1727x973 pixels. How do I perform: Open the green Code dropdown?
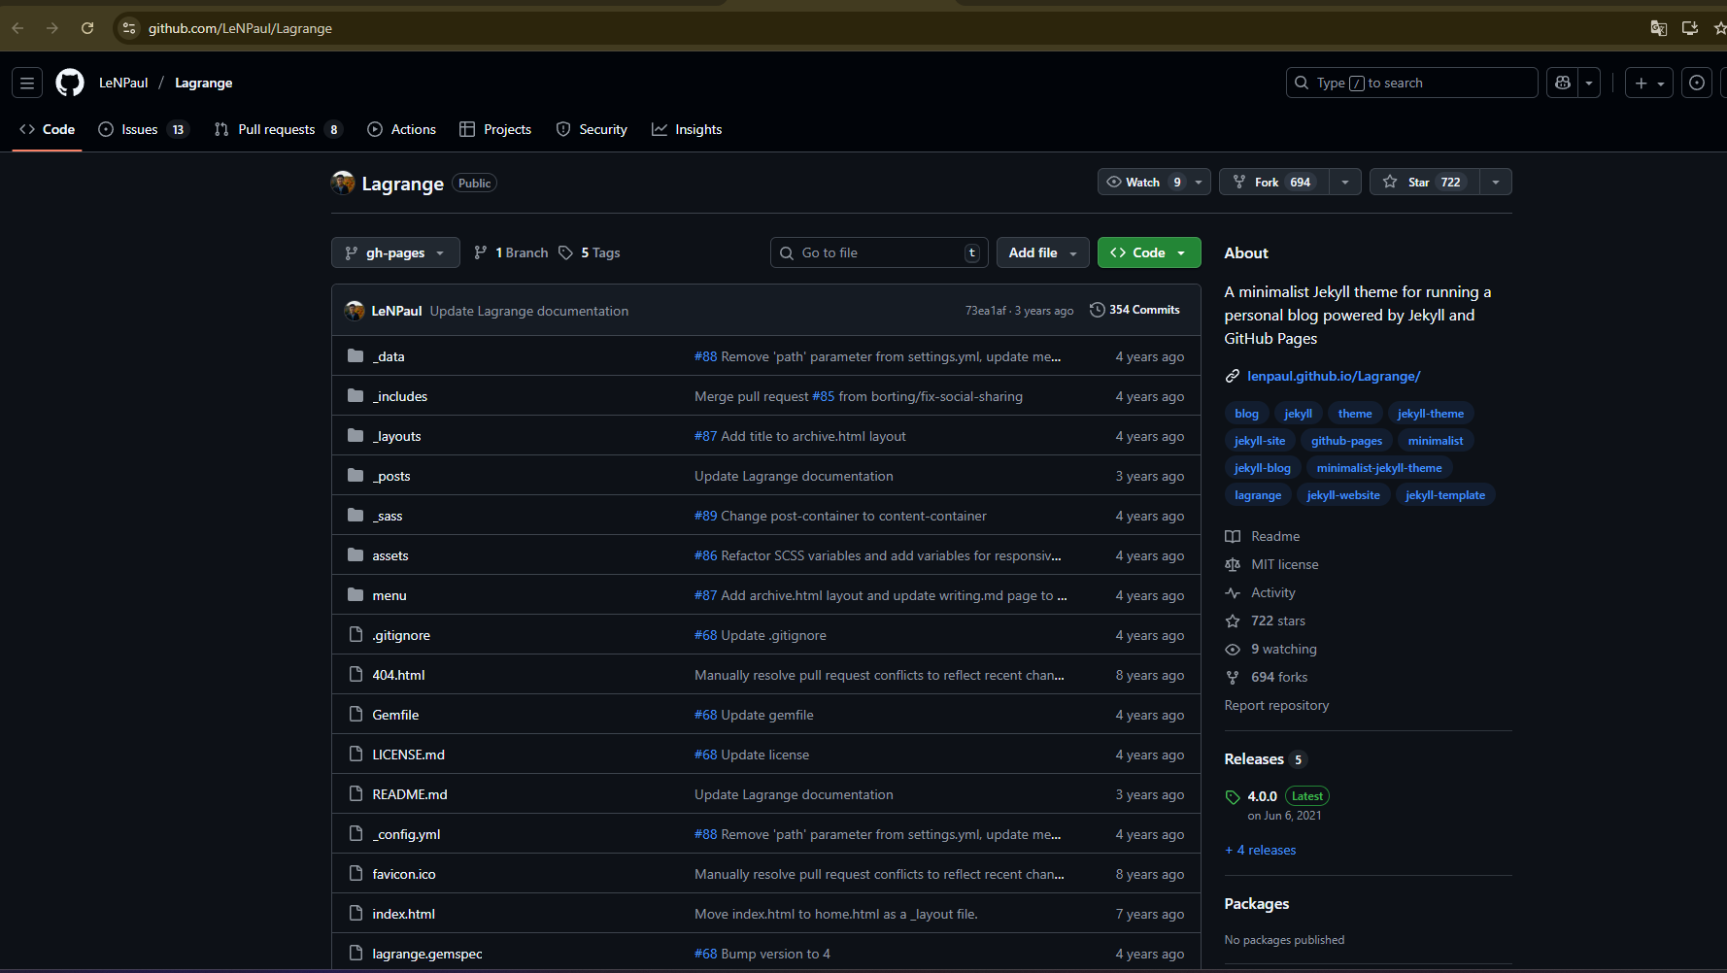click(1148, 252)
